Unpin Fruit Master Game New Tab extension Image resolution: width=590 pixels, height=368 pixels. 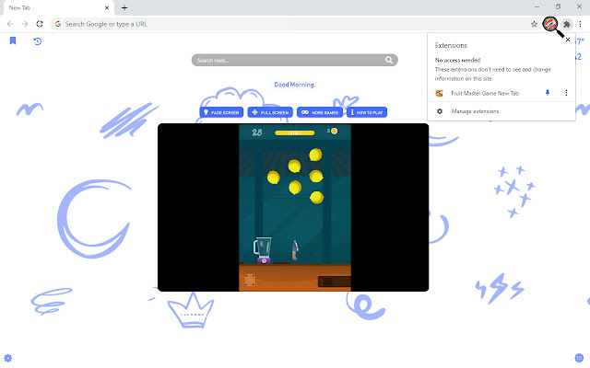[x=548, y=93]
